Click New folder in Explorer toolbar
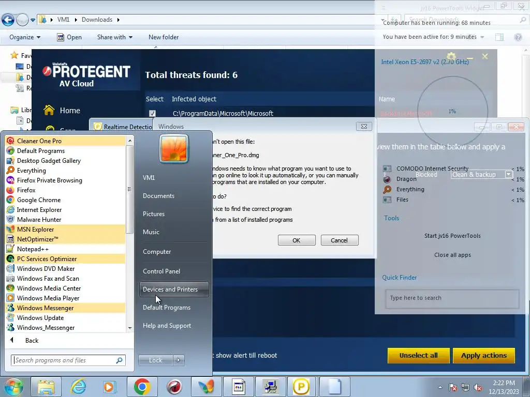Screen dimensions: 530x397 (164, 37)
